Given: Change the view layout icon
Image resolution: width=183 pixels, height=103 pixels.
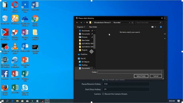Looking at the screenshot, I should click(152, 27).
